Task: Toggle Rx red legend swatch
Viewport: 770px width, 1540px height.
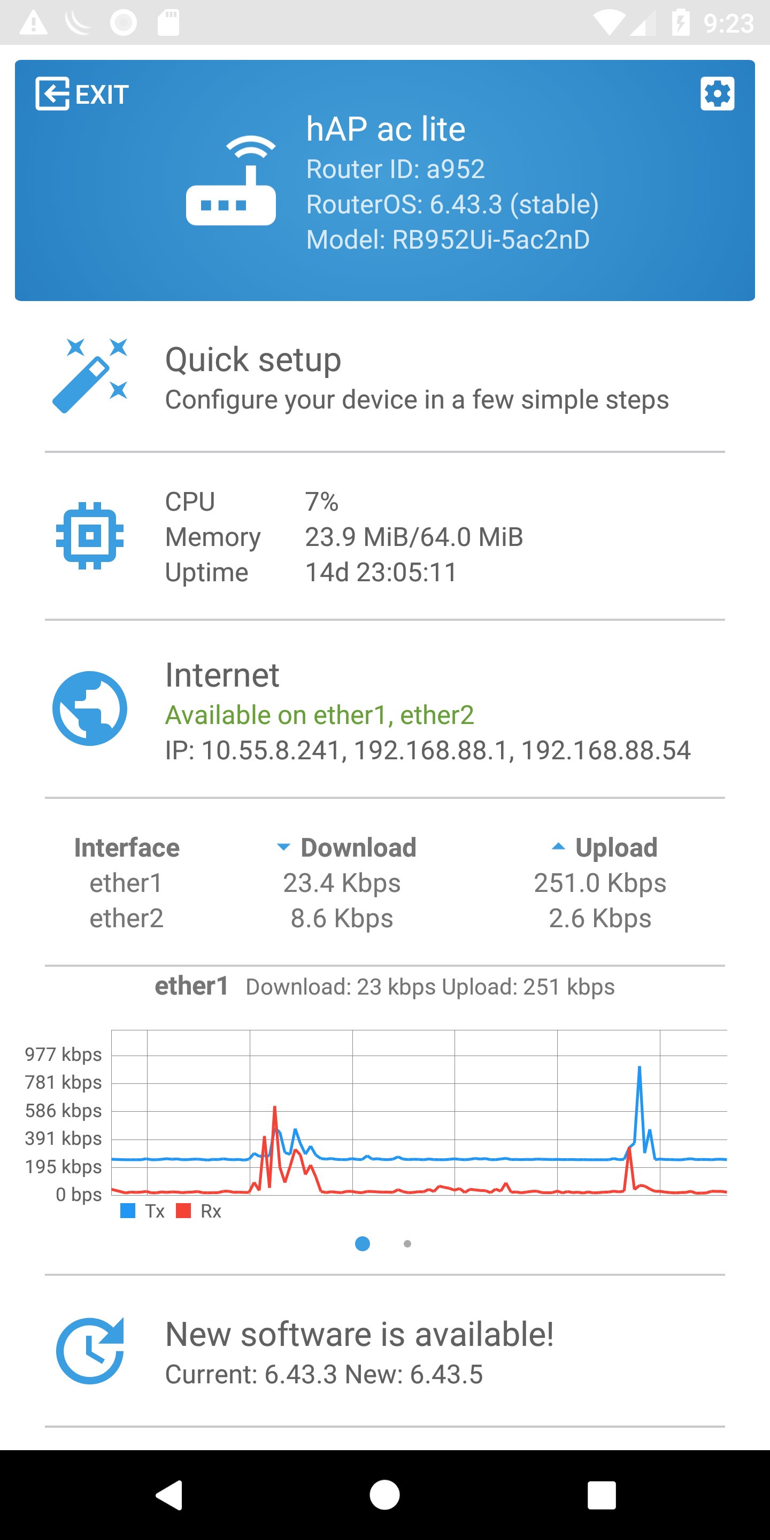Action: pos(183,1211)
